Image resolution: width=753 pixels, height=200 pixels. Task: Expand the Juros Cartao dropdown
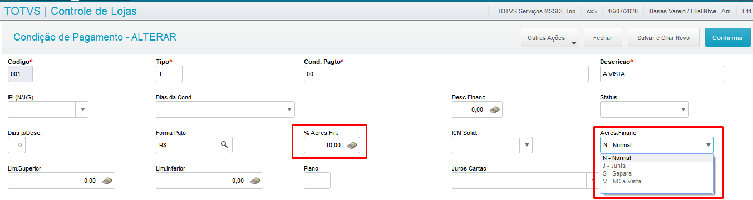pyautogui.click(x=593, y=181)
